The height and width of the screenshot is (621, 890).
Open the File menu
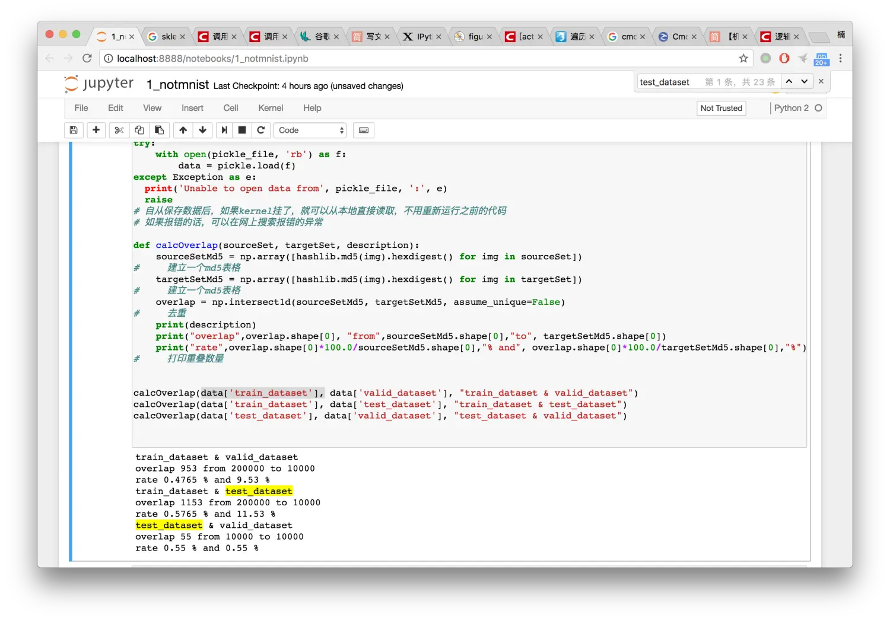tap(81, 108)
